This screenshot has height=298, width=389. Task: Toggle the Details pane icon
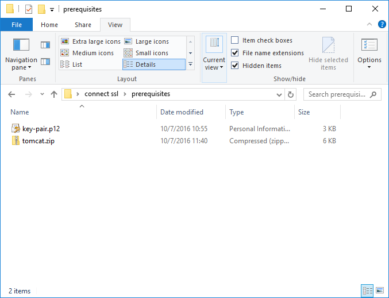45,62
